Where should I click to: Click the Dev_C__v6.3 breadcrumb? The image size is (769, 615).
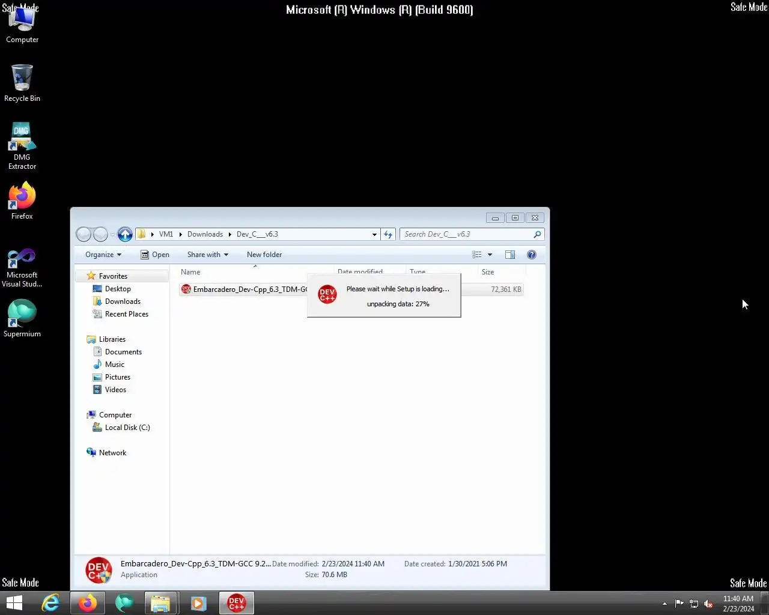pyautogui.click(x=257, y=234)
